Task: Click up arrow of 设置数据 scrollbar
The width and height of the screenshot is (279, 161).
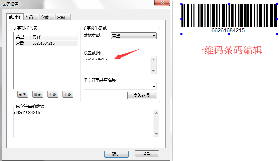Action: tap(154, 60)
